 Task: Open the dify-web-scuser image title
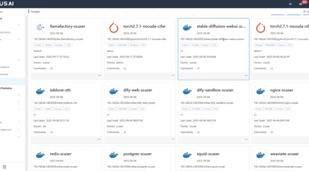pos(138,90)
